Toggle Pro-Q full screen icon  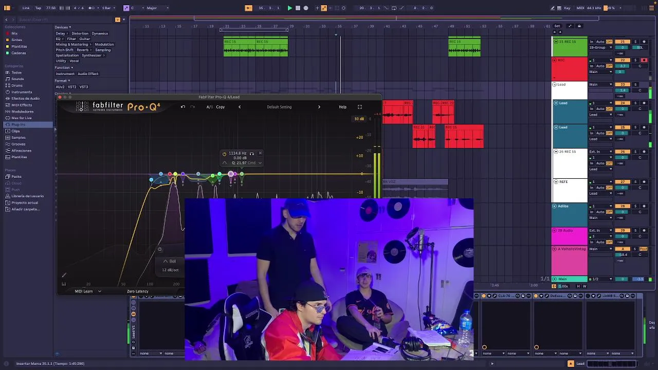359,107
